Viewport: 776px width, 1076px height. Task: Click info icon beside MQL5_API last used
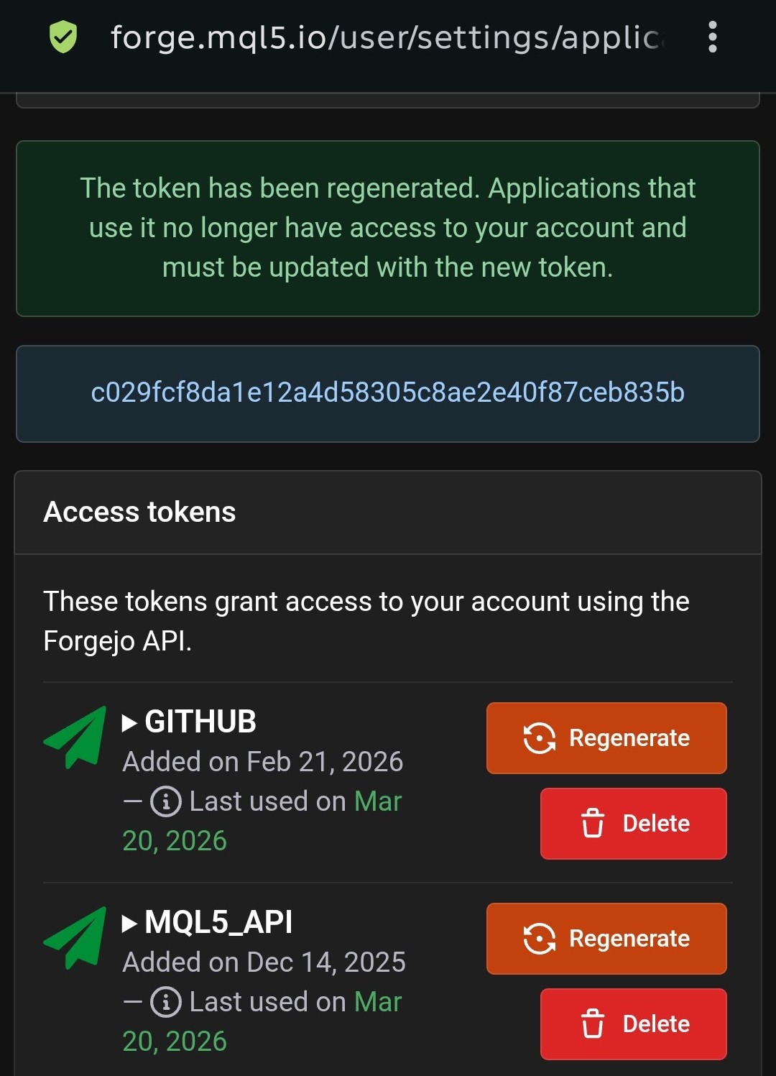pos(165,1002)
